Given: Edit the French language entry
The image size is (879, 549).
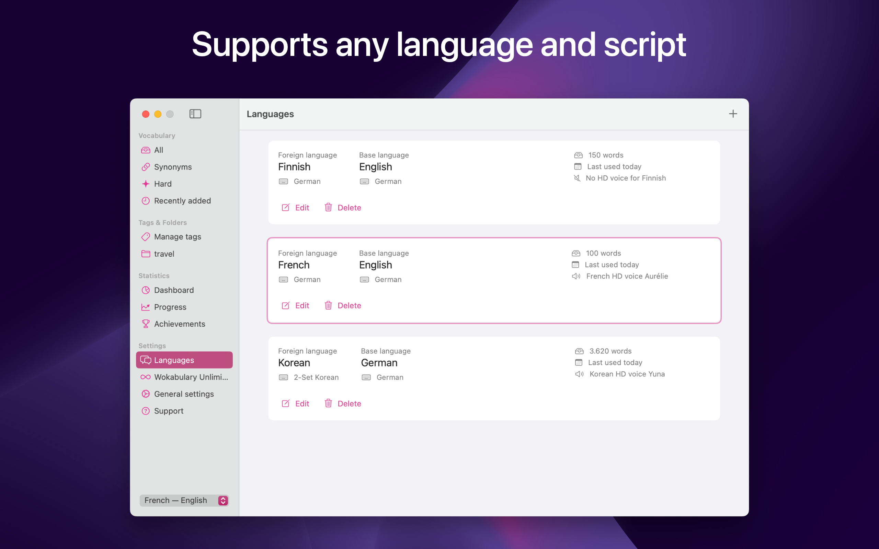Looking at the screenshot, I should coord(295,306).
